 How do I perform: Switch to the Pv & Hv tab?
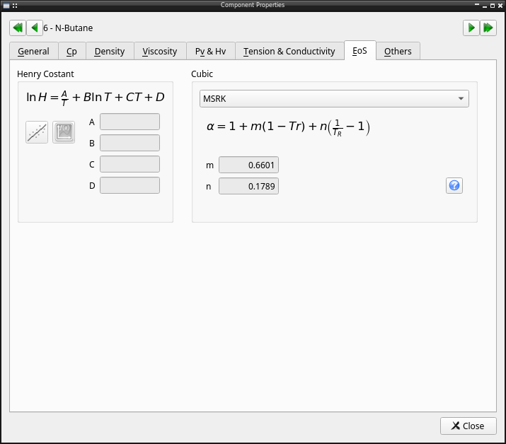click(211, 52)
